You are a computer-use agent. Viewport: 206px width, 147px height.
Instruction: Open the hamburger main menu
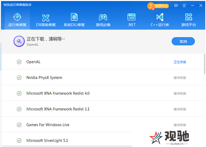[184, 6]
